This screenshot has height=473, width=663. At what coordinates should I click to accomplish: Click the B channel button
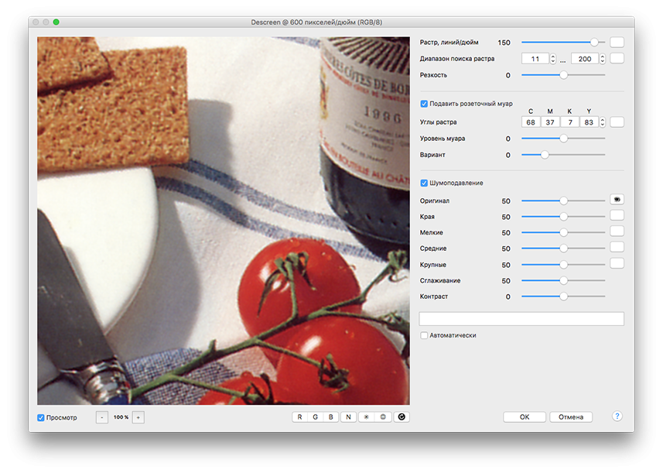tap(331, 417)
